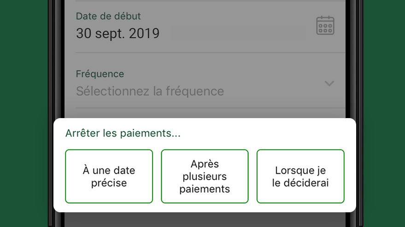Click the gap between Après and Lorsque buttons

[252, 176]
